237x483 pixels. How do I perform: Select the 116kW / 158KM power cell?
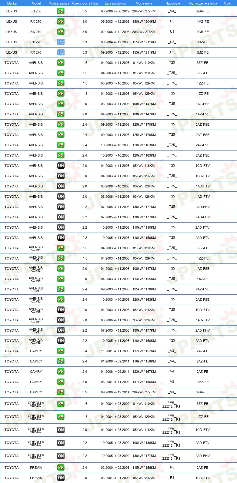click(x=144, y=361)
